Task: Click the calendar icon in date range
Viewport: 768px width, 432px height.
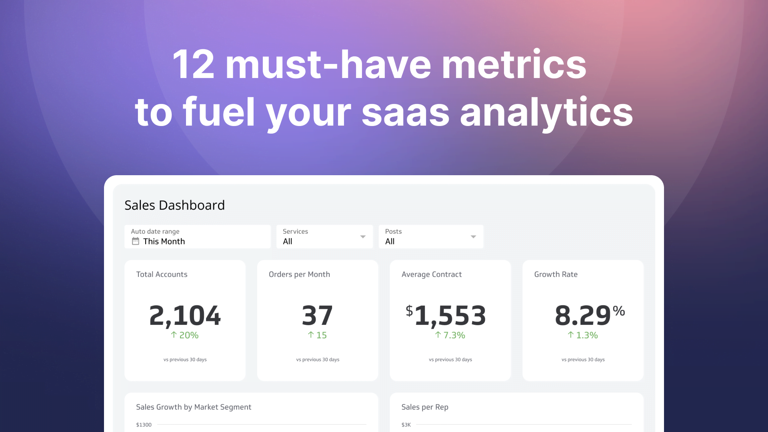Action: pos(136,241)
